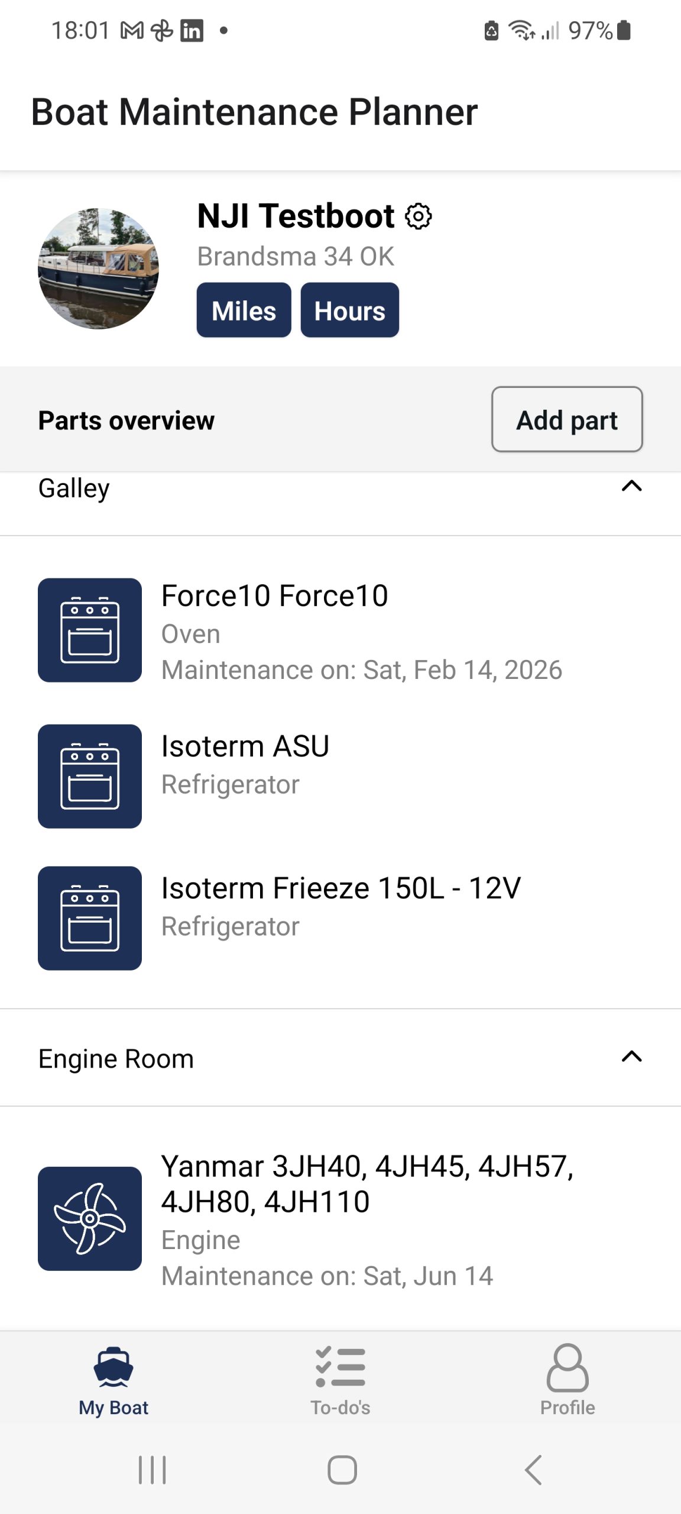This screenshot has height=1514, width=681.
Task: Collapse the Engine Room section chevron
Action: [631, 1057]
